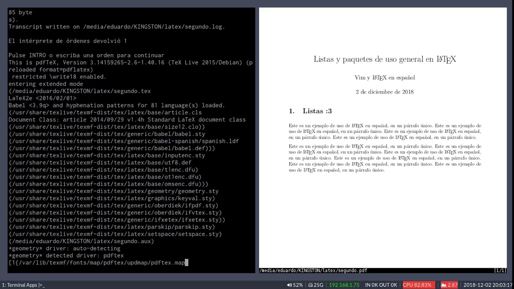Click the second paragraph in the PDF

coord(385,158)
